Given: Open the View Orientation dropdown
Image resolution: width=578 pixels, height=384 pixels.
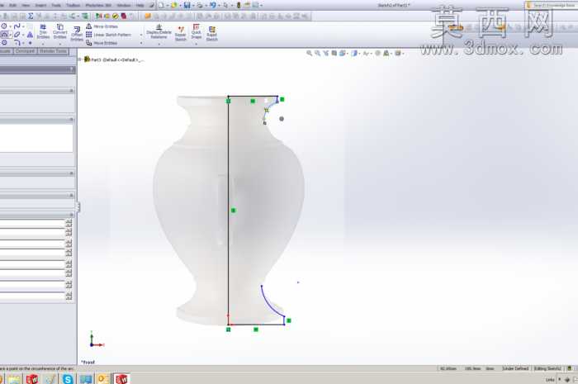Looking at the screenshot, I should [x=347, y=54].
